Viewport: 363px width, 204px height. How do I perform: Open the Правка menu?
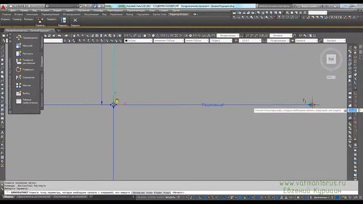[x=24, y=10]
